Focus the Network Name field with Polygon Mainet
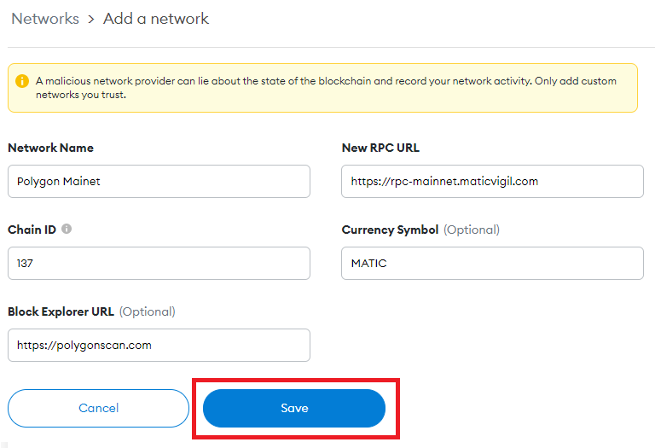Viewport: 655px width, 448px height. (159, 182)
